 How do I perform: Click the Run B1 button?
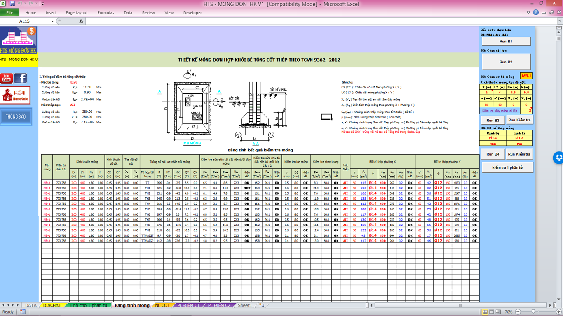tap(506, 42)
